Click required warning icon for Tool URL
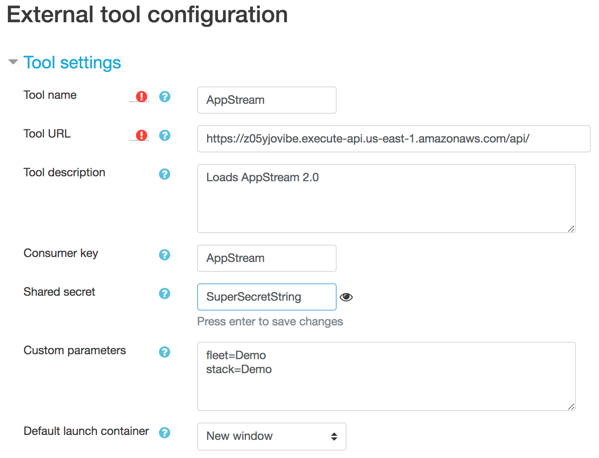This screenshot has height=458, width=599. click(x=141, y=136)
